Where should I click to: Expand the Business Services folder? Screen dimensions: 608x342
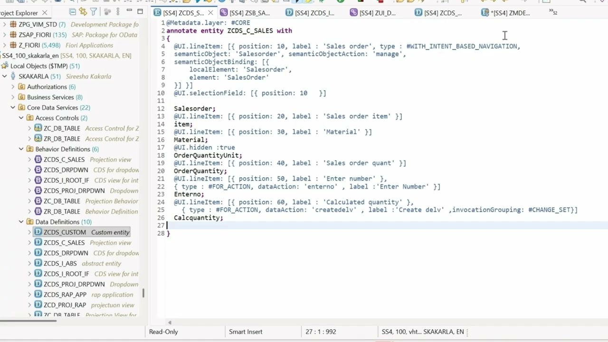point(13,97)
